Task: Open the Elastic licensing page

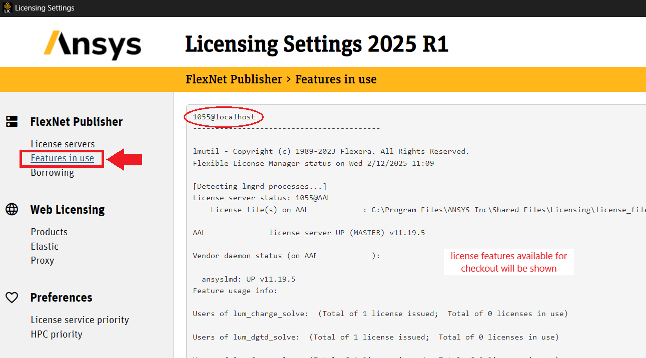Action: [45, 246]
